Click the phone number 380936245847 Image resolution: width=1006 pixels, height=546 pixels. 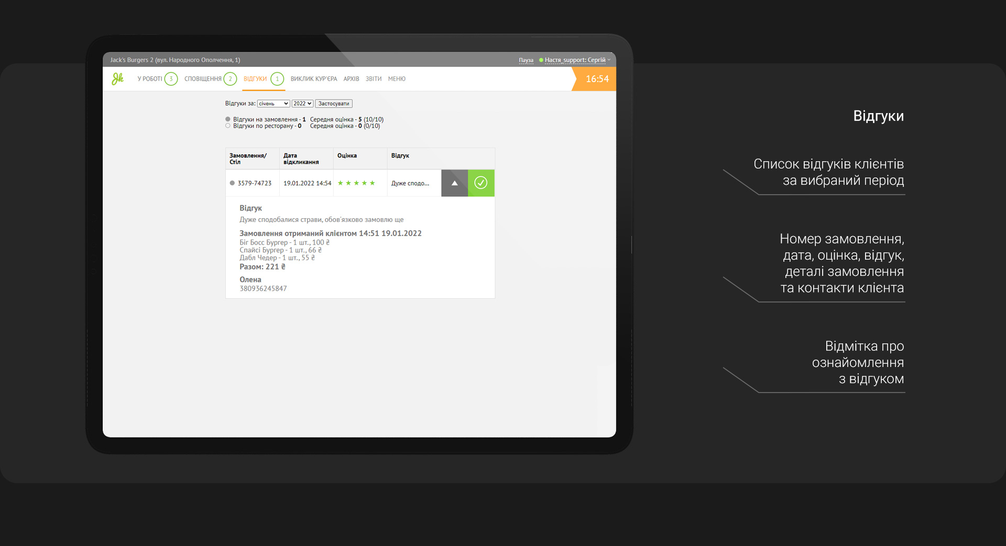[x=263, y=288]
